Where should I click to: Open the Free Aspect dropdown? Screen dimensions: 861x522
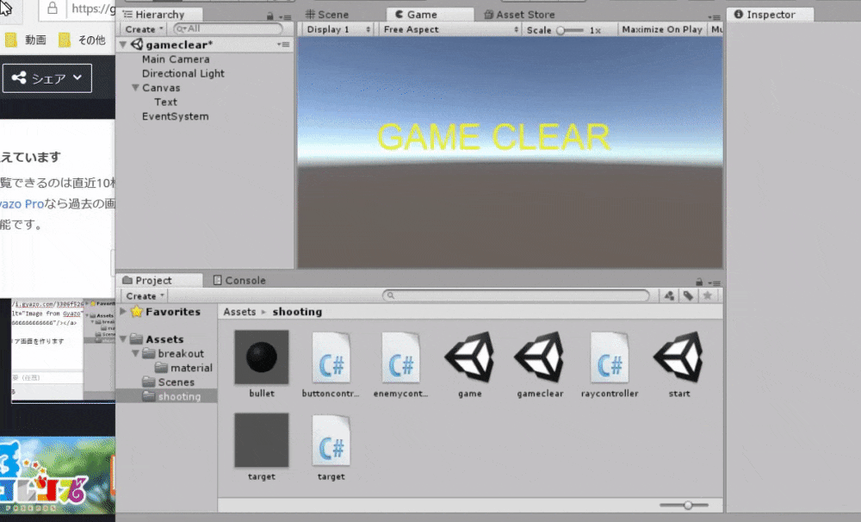(448, 28)
